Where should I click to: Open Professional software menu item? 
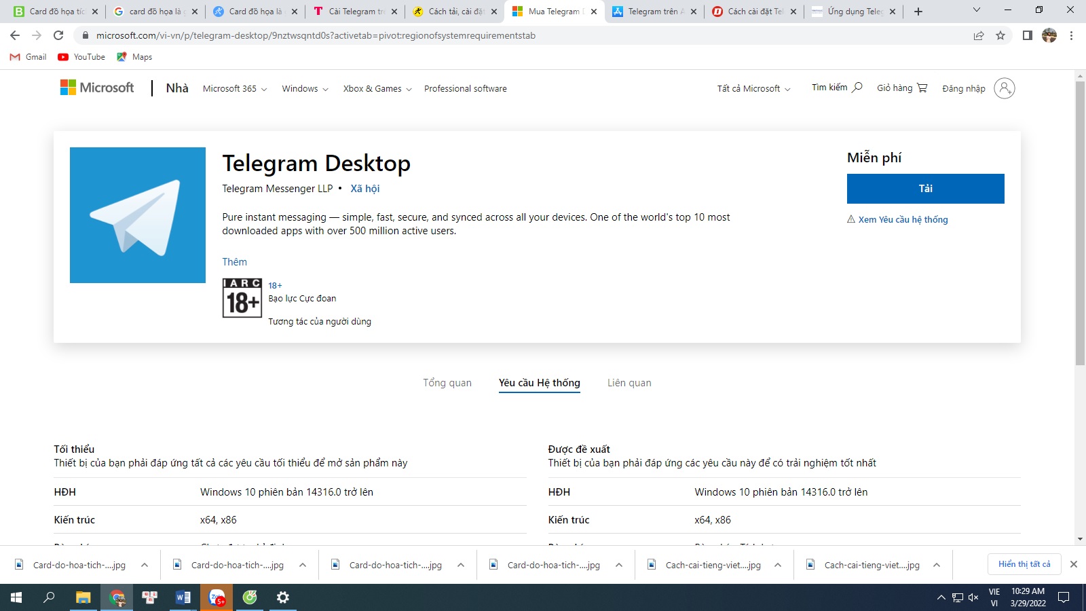pyautogui.click(x=466, y=89)
